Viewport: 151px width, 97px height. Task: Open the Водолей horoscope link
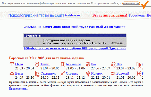(x=123, y=74)
